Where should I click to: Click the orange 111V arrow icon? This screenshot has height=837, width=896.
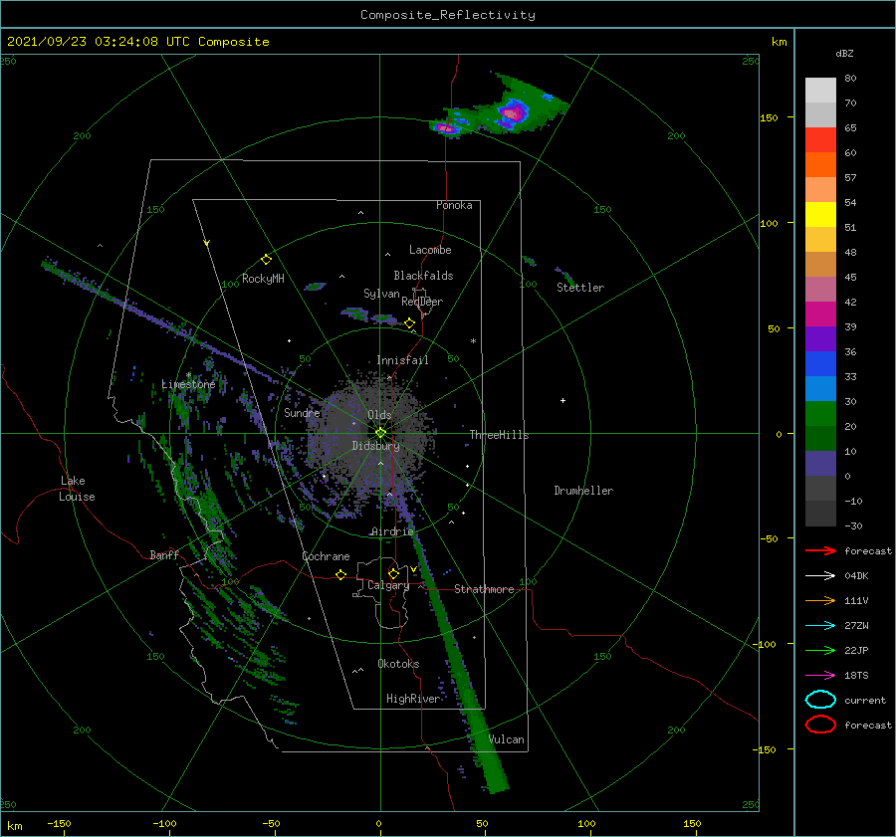point(820,600)
